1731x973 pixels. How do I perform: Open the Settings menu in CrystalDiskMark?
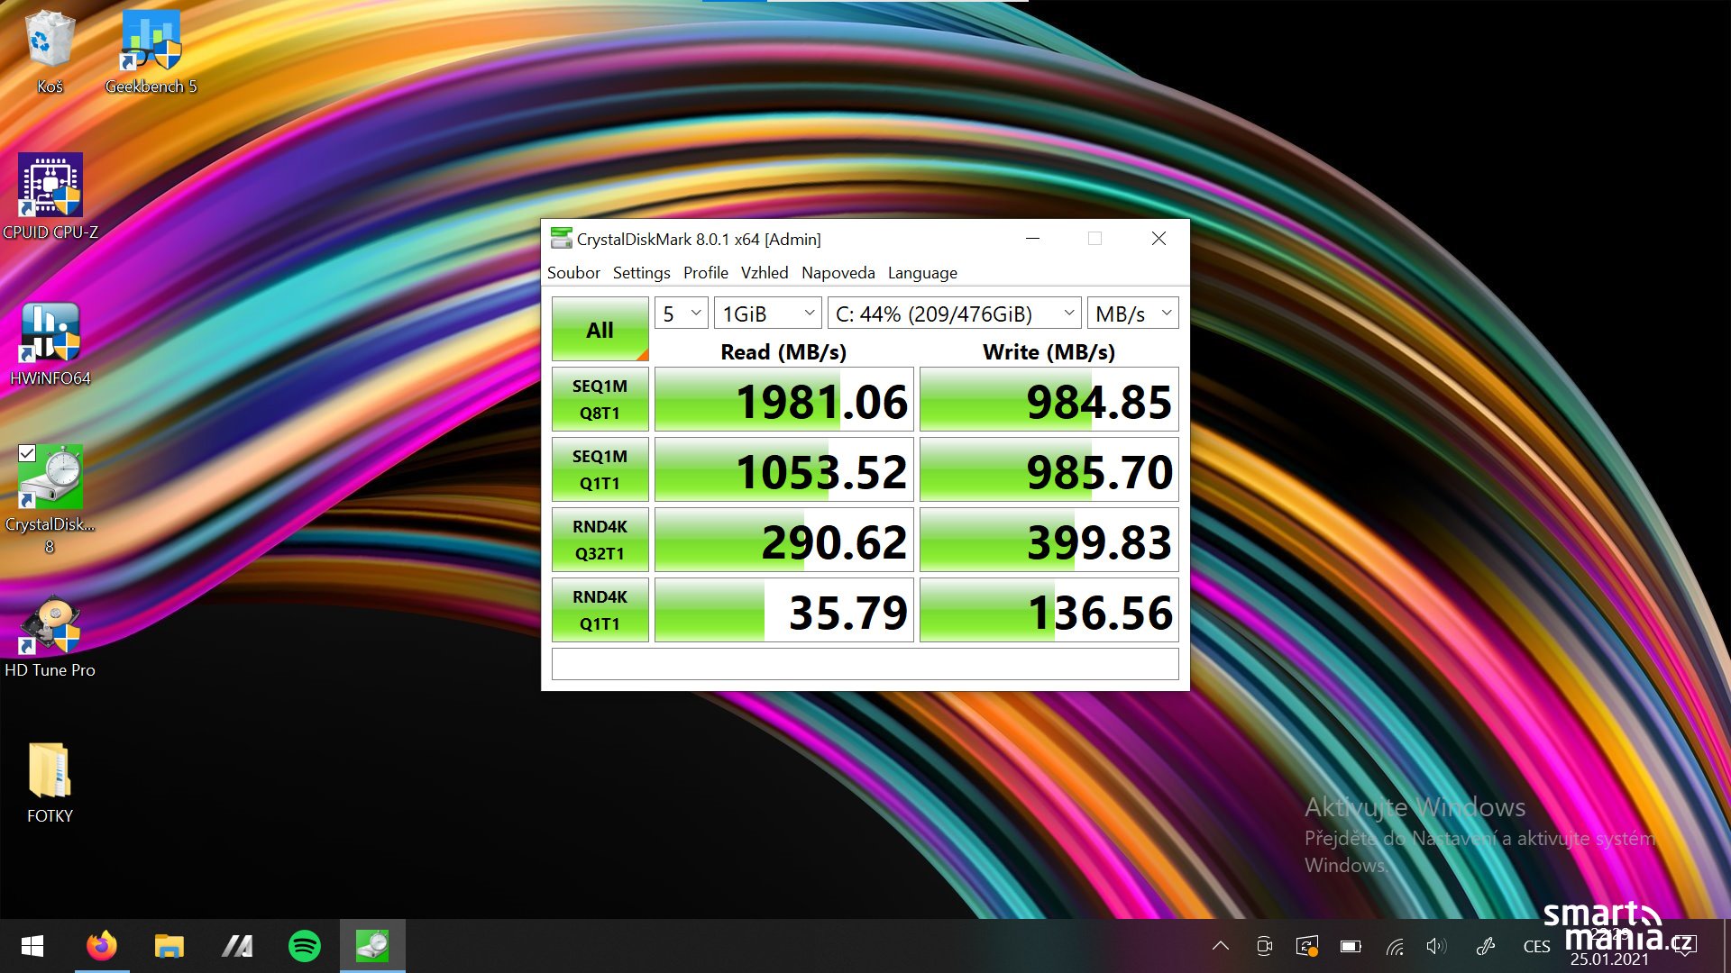tap(641, 272)
